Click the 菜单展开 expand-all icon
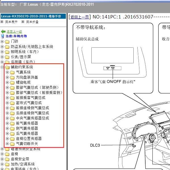170x170 pixels. click(2, 22)
